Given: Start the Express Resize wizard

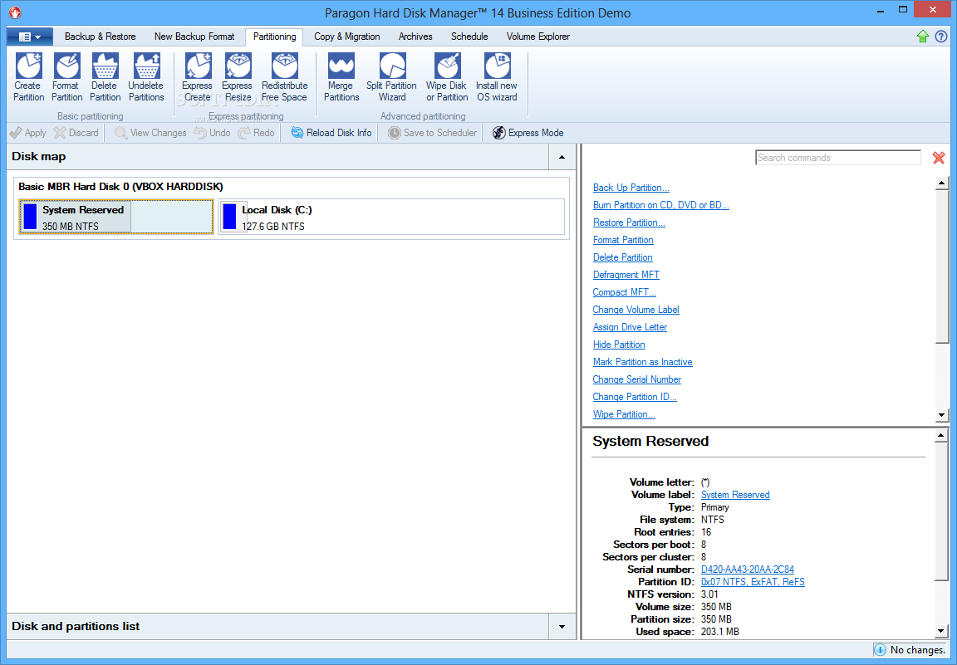Looking at the screenshot, I should (238, 77).
